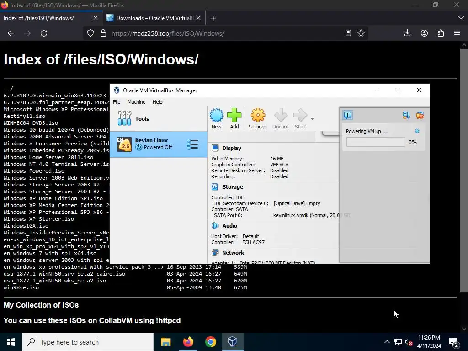Toggle Firefox reader view icon
The image size is (468, 351).
pyautogui.click(x=348, y=33)
